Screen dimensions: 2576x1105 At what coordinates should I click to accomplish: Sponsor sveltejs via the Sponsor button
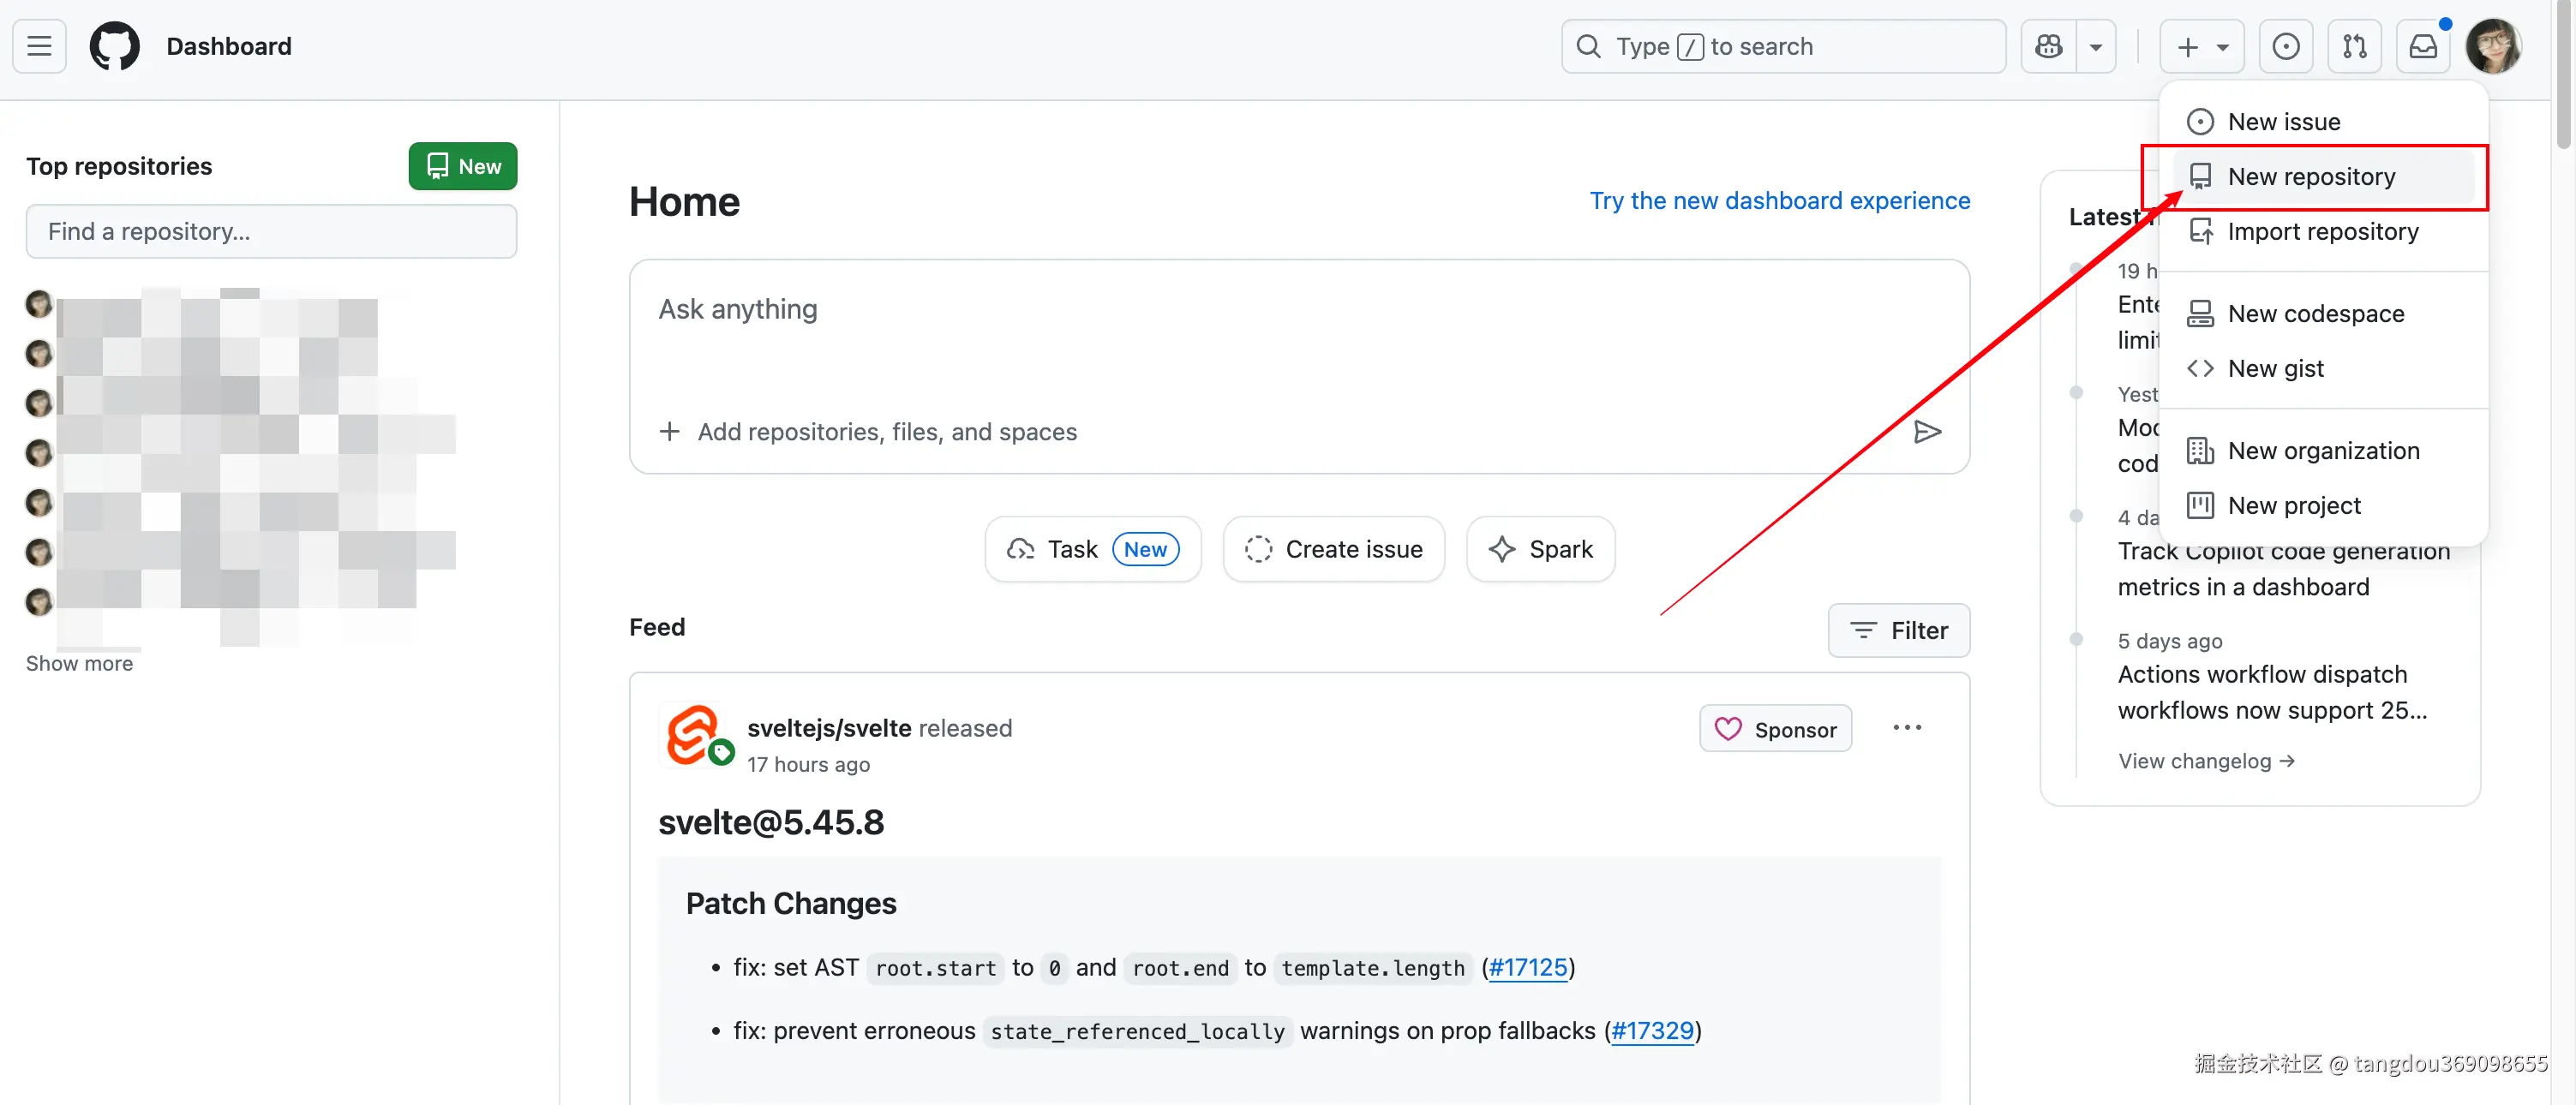point(1775,729)
